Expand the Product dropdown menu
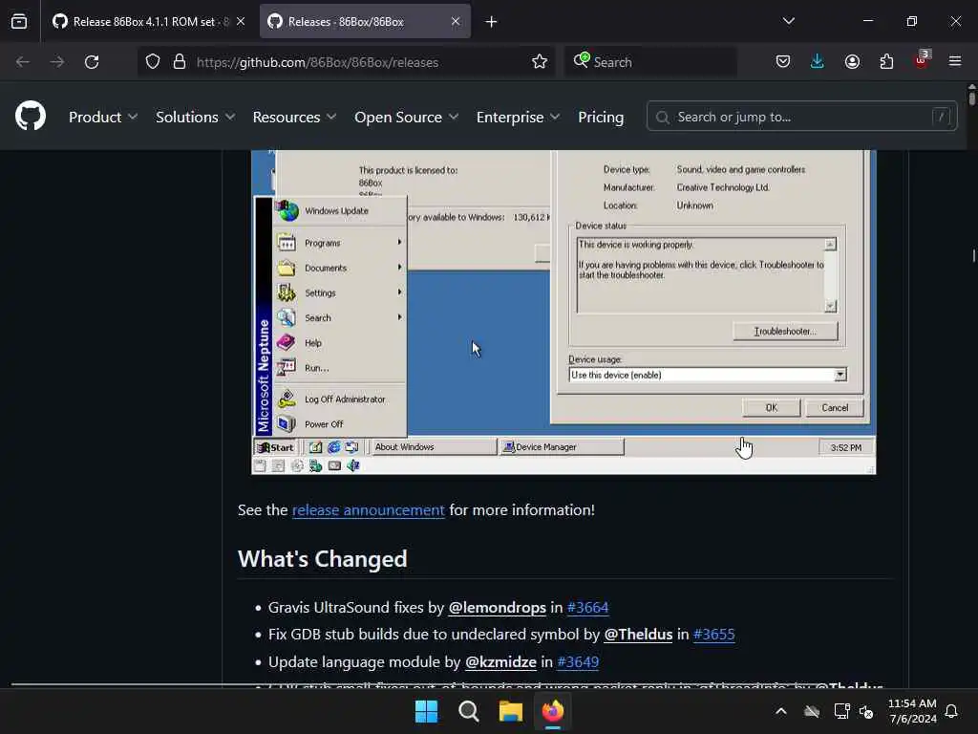This screenshot has height=734, width=978. click(x=103, y=117)
